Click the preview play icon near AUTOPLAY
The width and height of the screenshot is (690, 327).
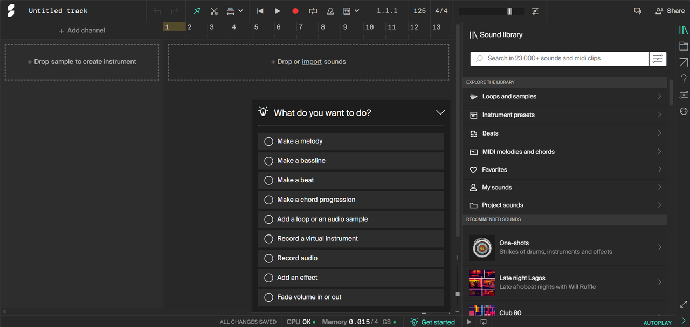tap(469, 322)
